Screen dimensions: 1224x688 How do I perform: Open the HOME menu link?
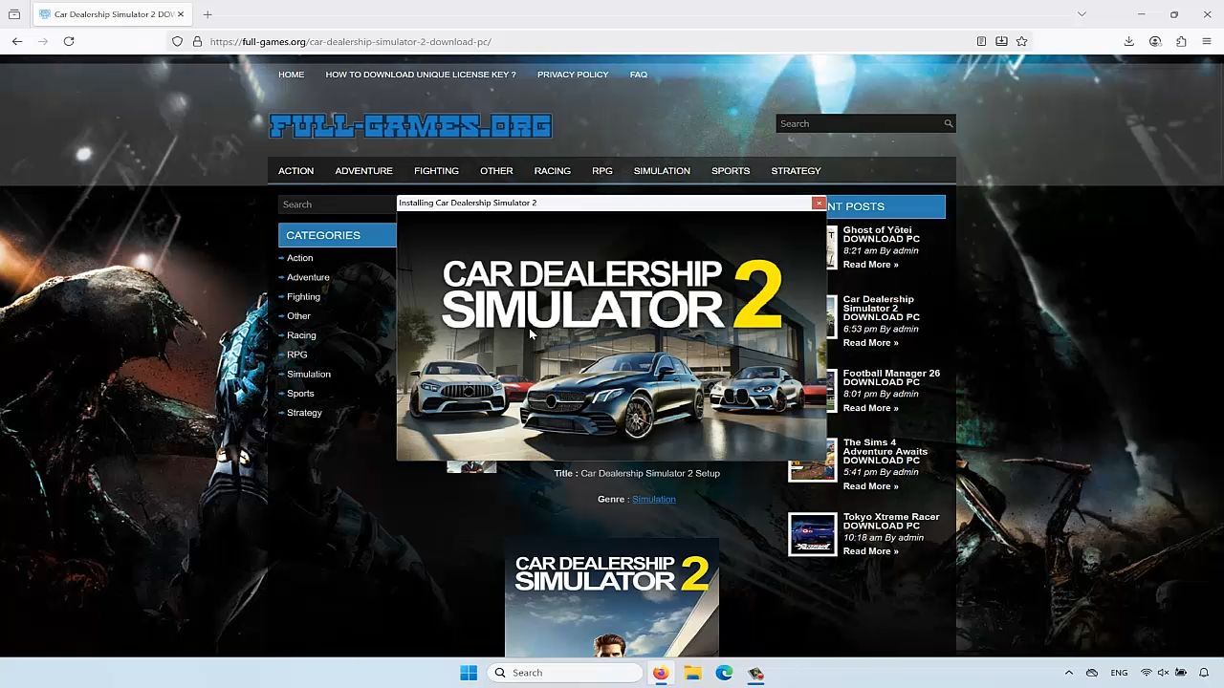coord(291,75)
